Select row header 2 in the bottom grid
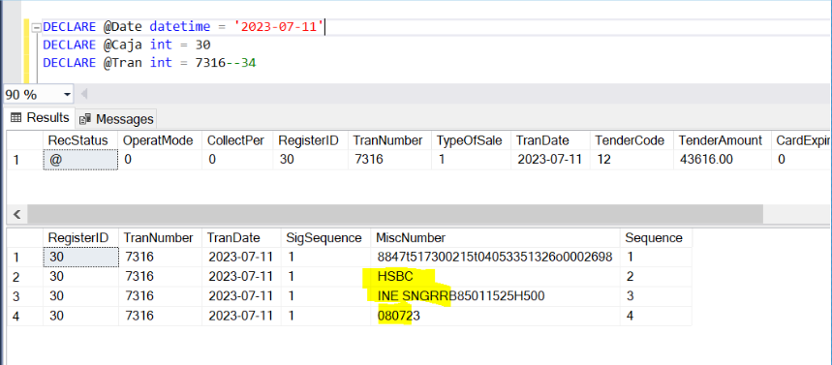This screenshot has height=365, width=832. (x=24, y=276)
